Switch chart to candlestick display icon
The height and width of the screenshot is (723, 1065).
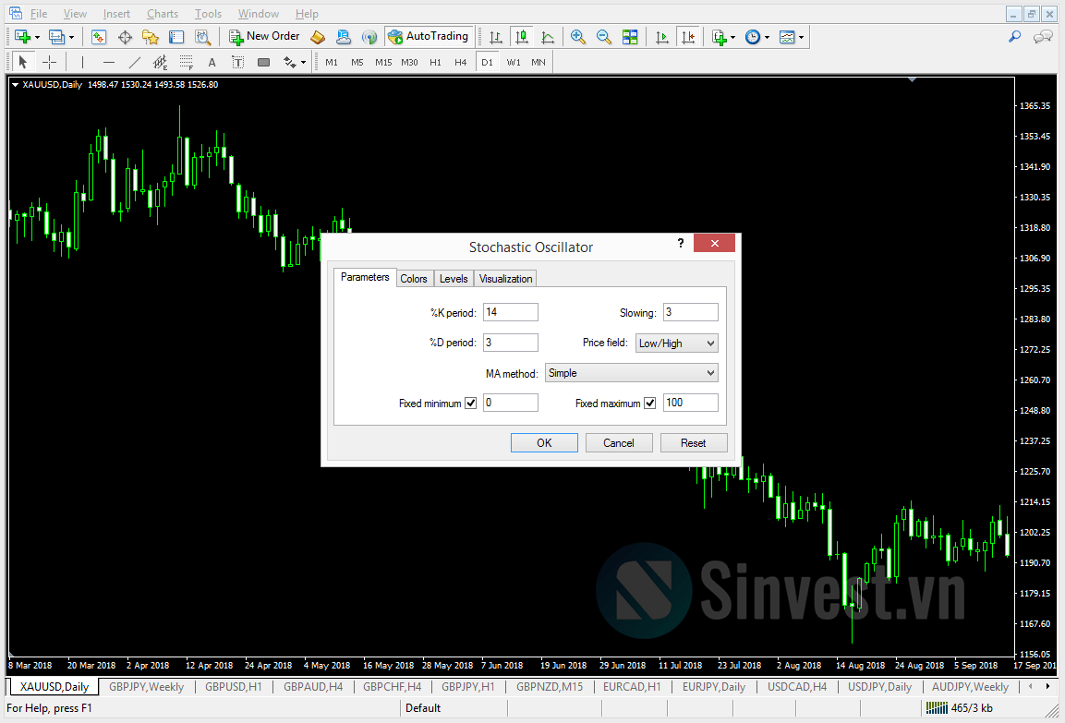[x=522, y=37]
